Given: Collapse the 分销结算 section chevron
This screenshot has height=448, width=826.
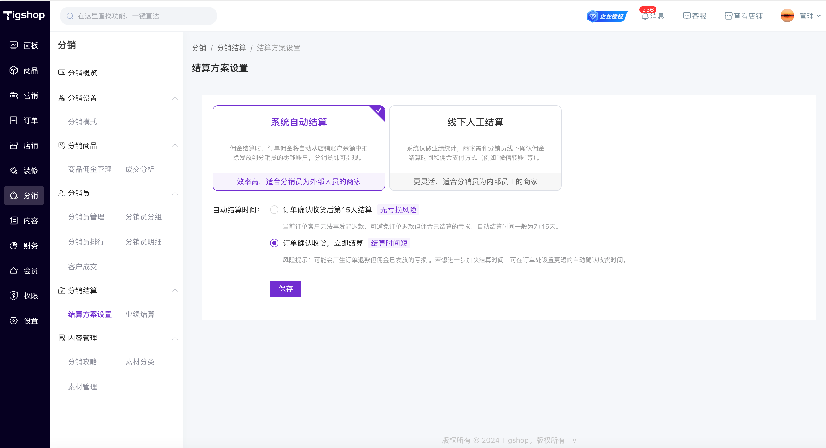Looking at the screenshot, I should click(x=175, y=290).
